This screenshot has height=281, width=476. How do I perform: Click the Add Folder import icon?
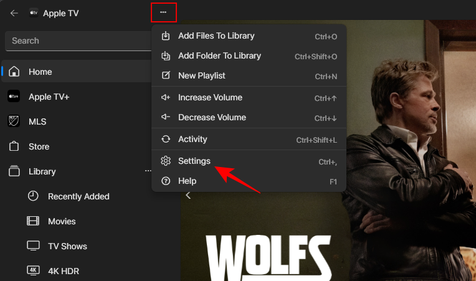[166, 56]
